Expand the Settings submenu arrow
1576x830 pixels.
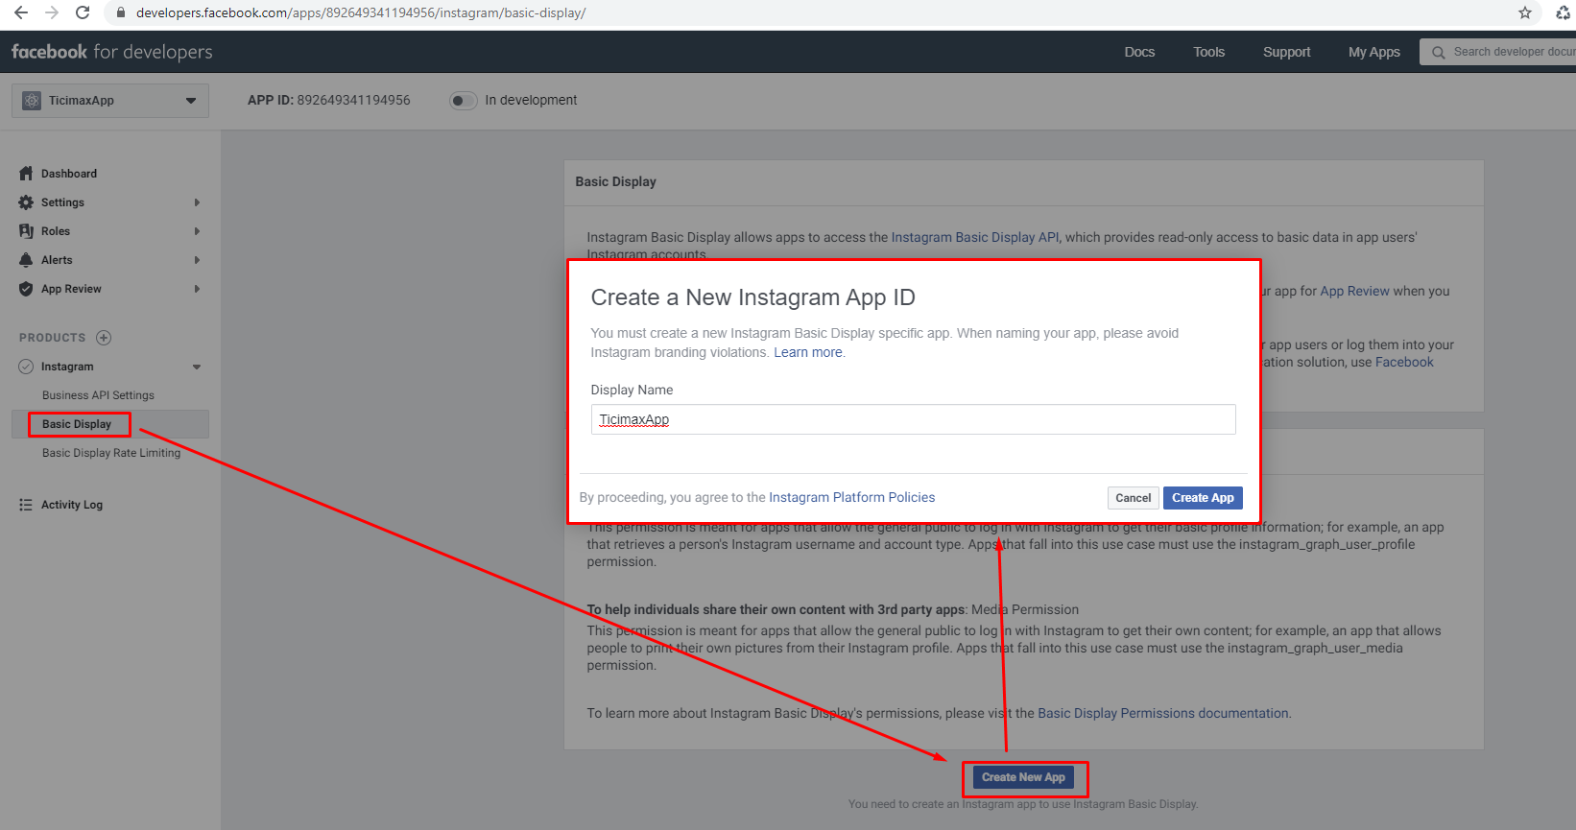click(197, 202)
